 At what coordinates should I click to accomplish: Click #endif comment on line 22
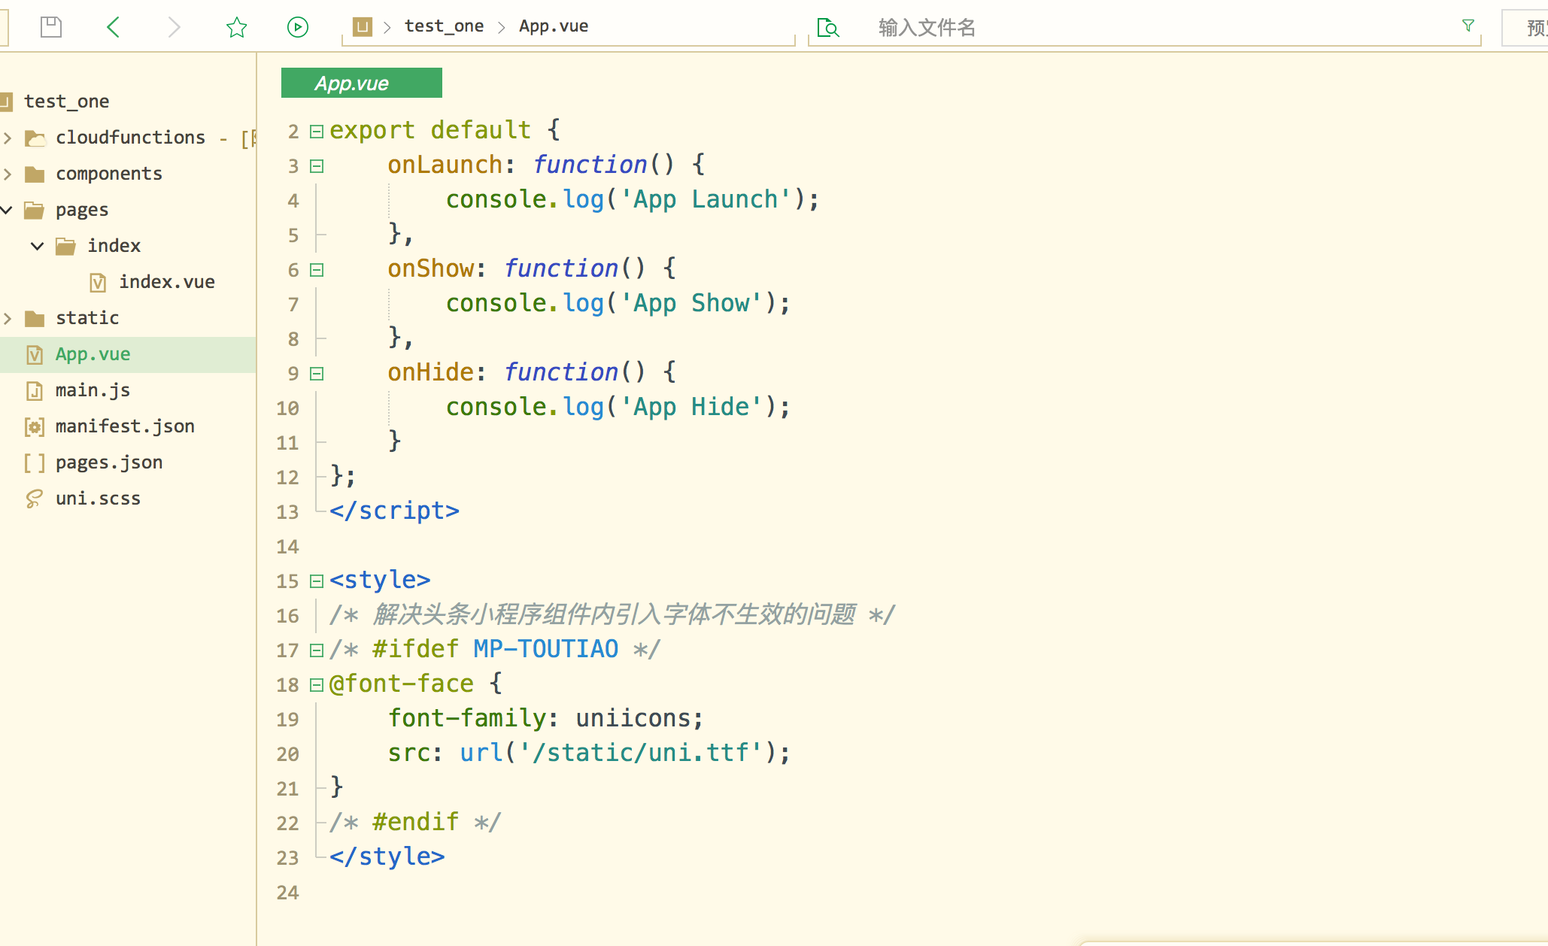point(415,822)
